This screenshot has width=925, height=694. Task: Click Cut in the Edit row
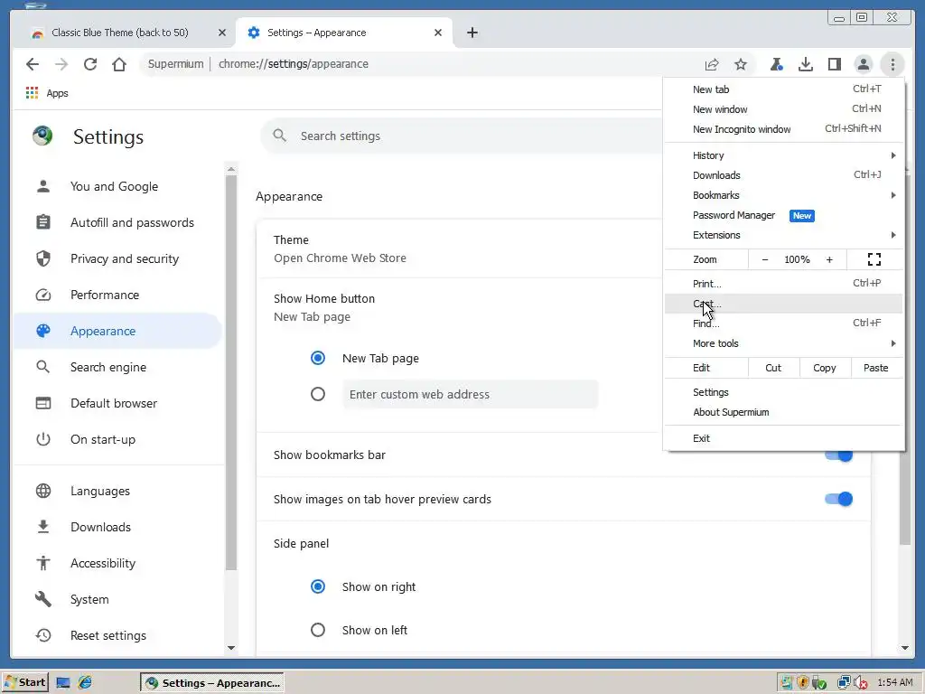click(x=773, y=368)
